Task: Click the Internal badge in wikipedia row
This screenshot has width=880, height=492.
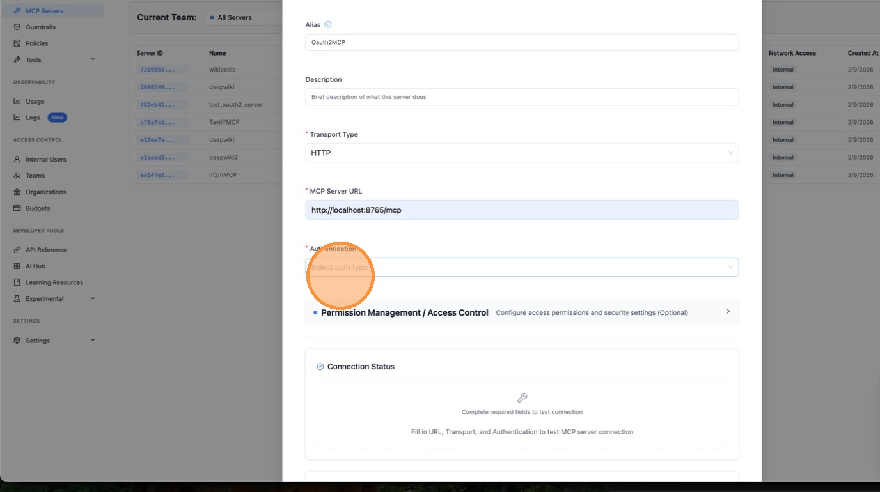Action: [783, 70]
